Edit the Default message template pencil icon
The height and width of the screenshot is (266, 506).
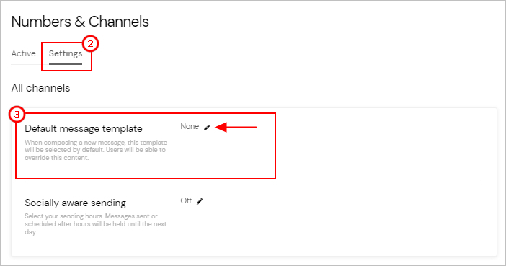[207, 128]
